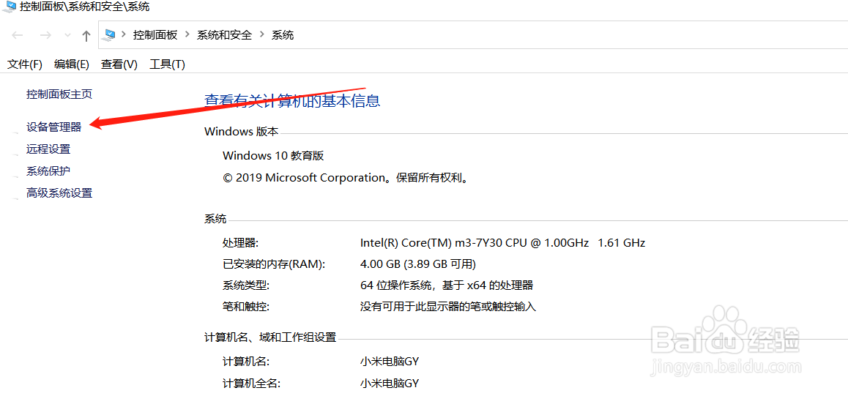This screenshot has width=848, height=396.
Task: Open 高级系统设置 from the sidebar
Action: click(59, 193)
